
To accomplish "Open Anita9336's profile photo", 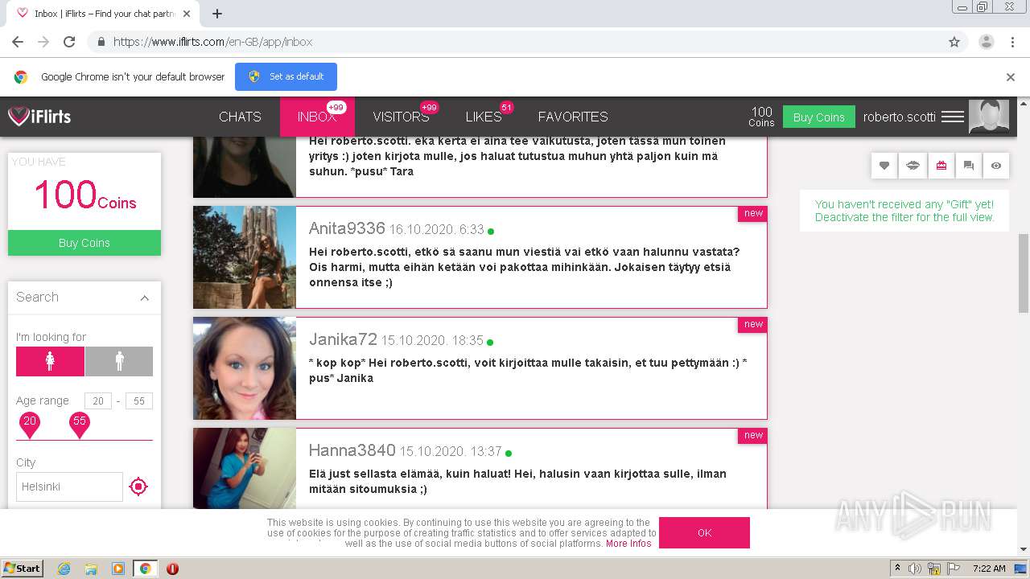I will [245, 257].
